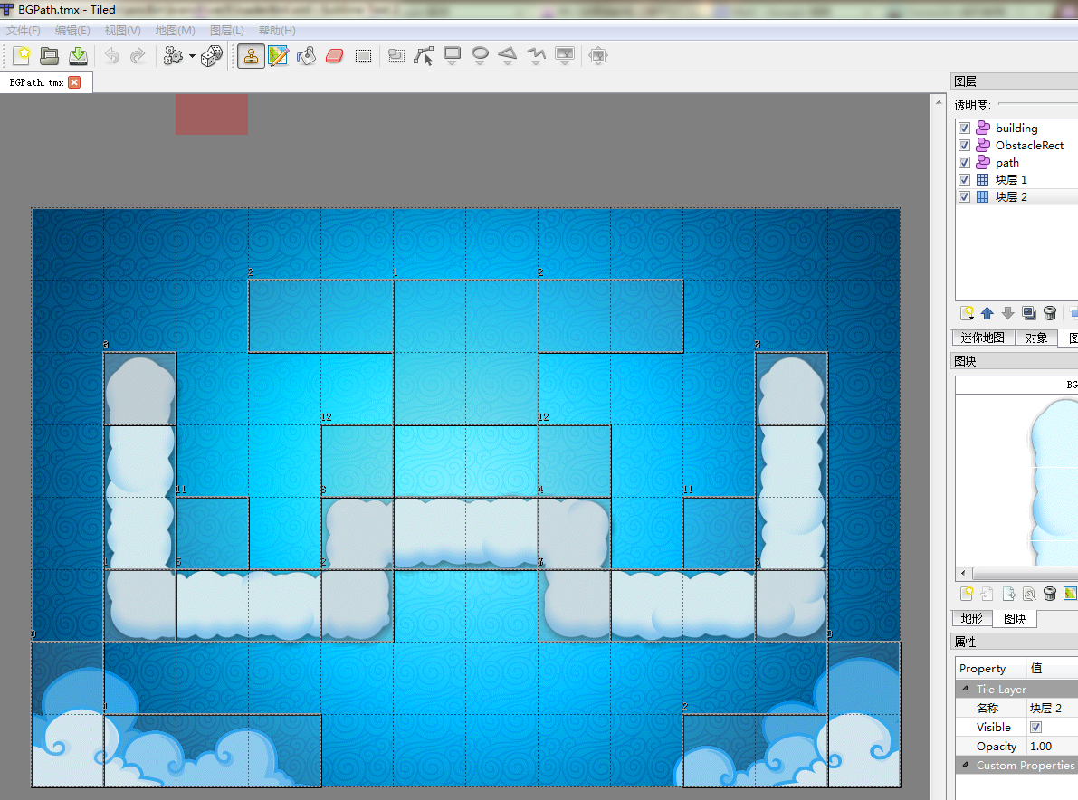The image size is (1078, 800).
Task: Click the Random Mode dice icon
Action: 212,56
